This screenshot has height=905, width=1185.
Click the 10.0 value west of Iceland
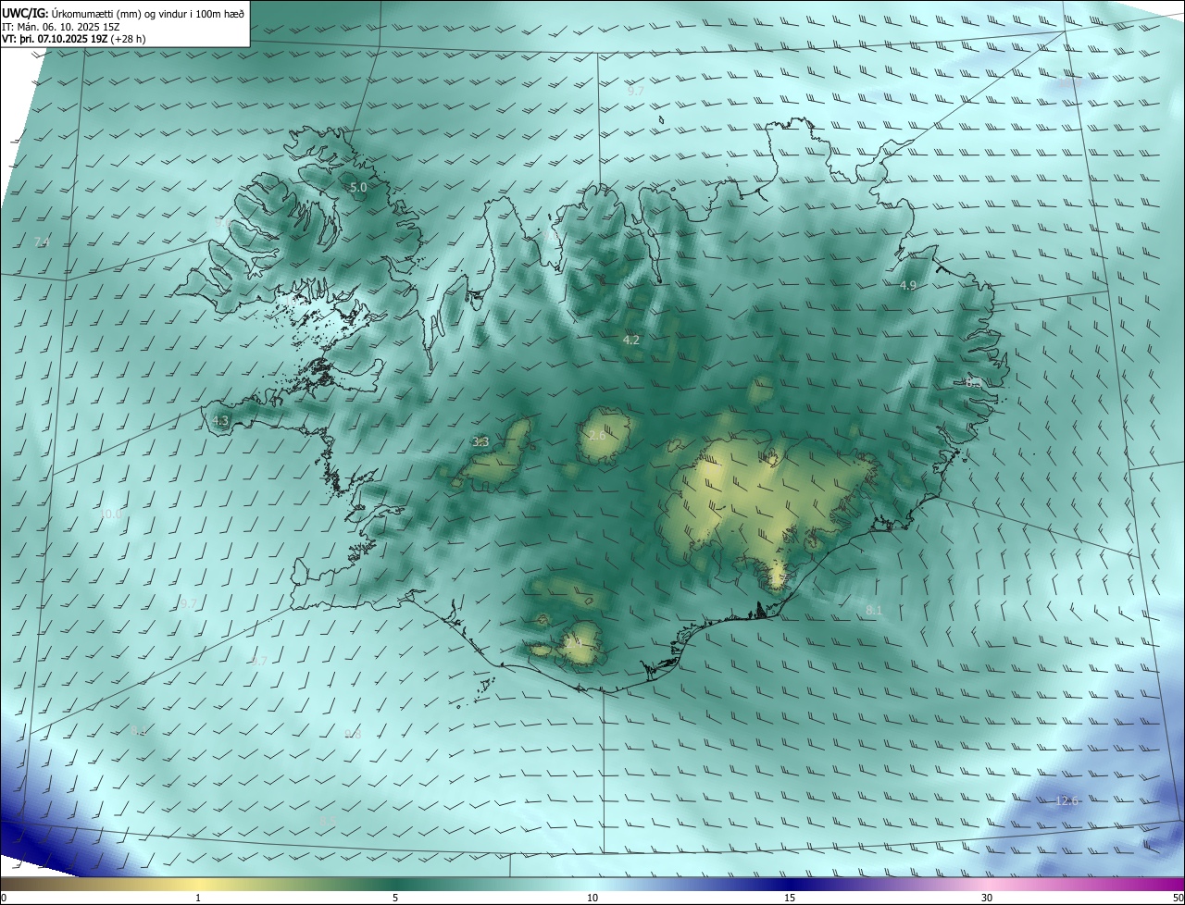110,514
